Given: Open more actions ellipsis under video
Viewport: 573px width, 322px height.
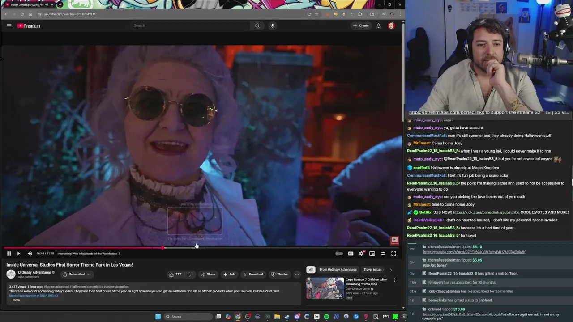Looking at the screenshot, I should [x=297, y=274].
